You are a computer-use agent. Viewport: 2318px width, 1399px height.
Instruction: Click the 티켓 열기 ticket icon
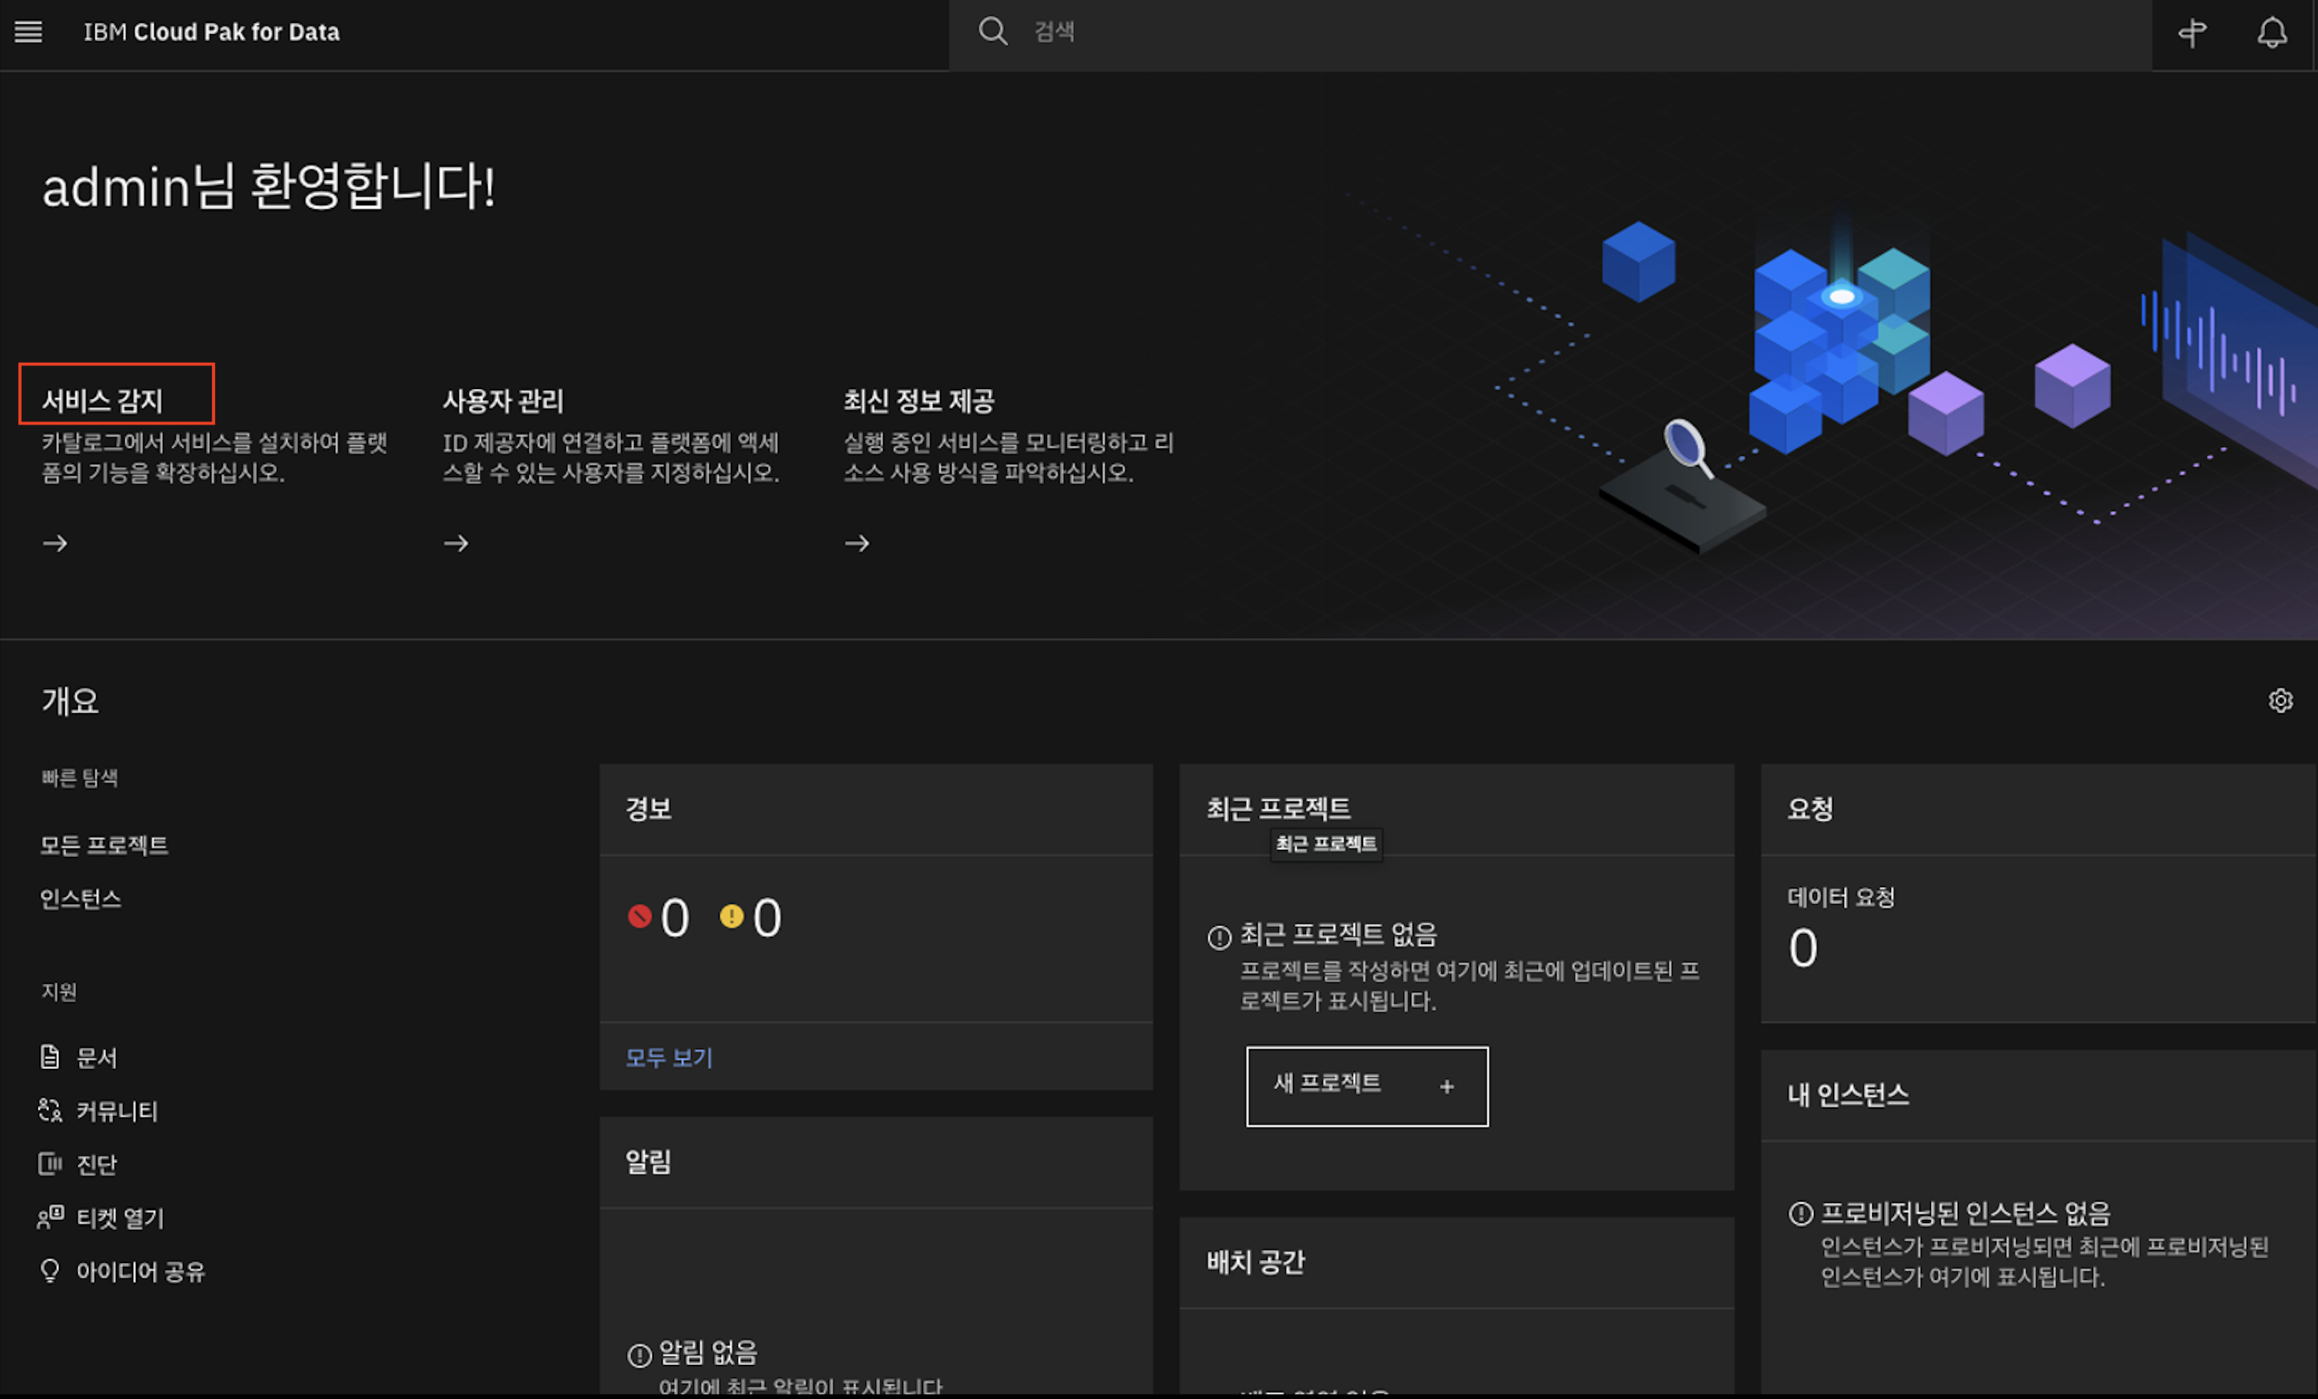tap(50, 1217)
